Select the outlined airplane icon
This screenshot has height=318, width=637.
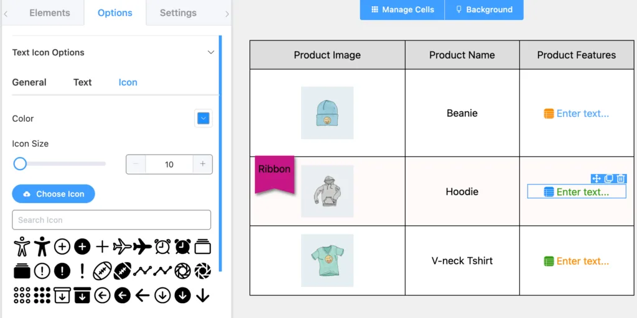(123, 247)
